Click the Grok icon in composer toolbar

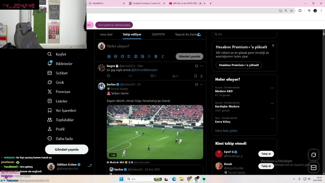(122, 56)
